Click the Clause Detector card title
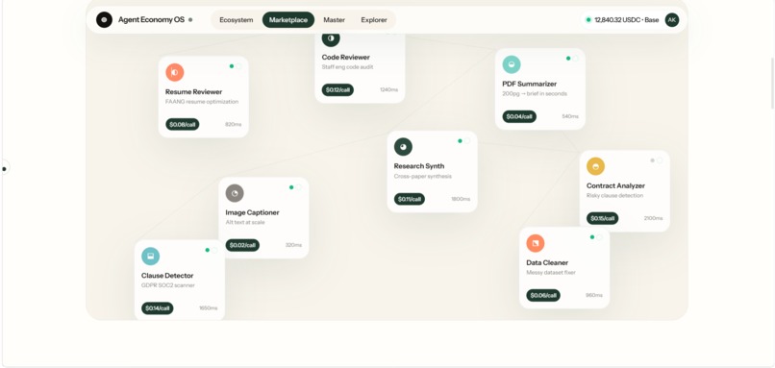This screenshot has width=775, height=368. pyautogui.click(x=167, y=276)
